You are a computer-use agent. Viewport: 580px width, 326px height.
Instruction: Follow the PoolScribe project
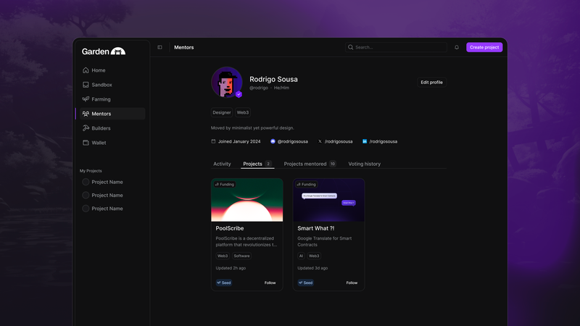click(x=270, y=283)
